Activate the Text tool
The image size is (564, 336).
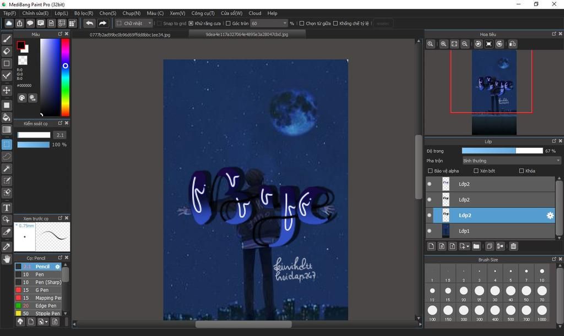coord(7,207)
